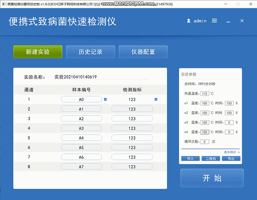The width and height of the screenshot is (257, 200).
Task: Click the 实验参数 panel title
Action: pyautogui.click(x=189, y=74)
